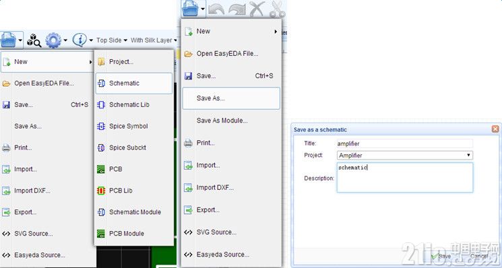Open the blue info bubble icon
Image resolution: width=502 pixels, height=268 pixels.
[x=80, y=40]
